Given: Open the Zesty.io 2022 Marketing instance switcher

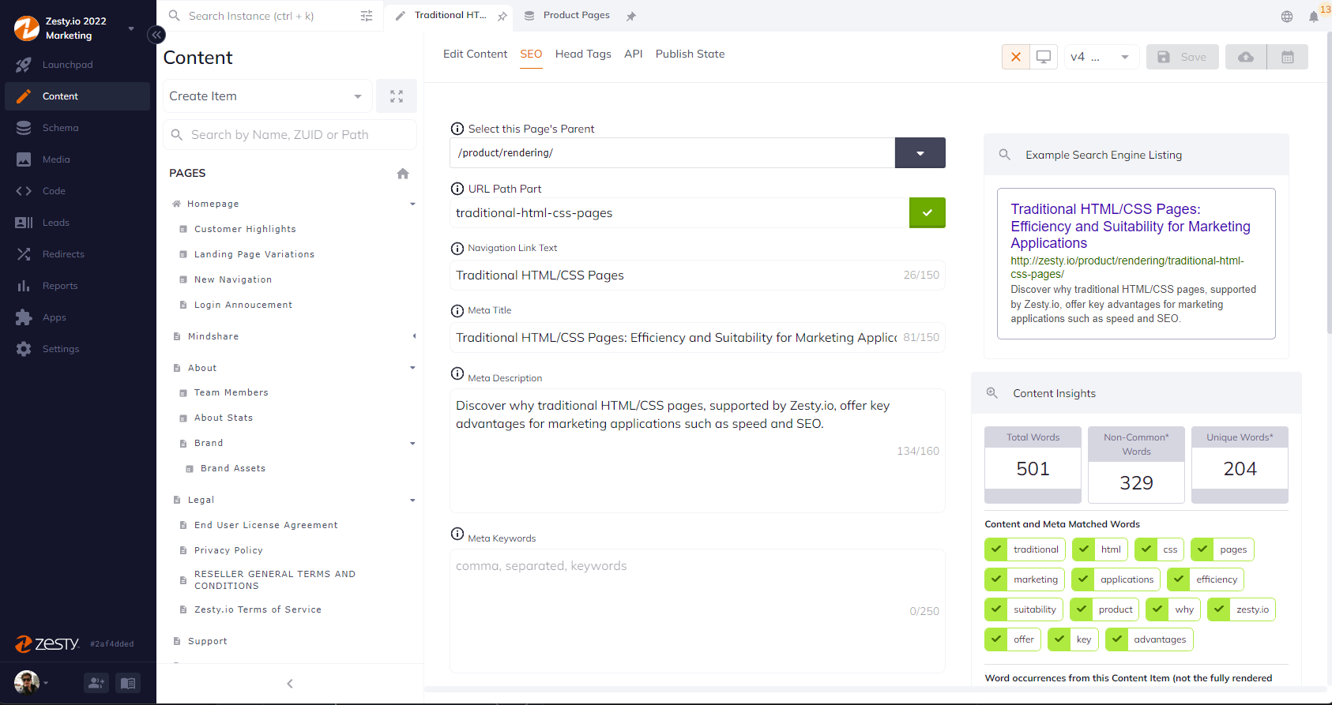Looking at the screenshot, I should 75,28.
